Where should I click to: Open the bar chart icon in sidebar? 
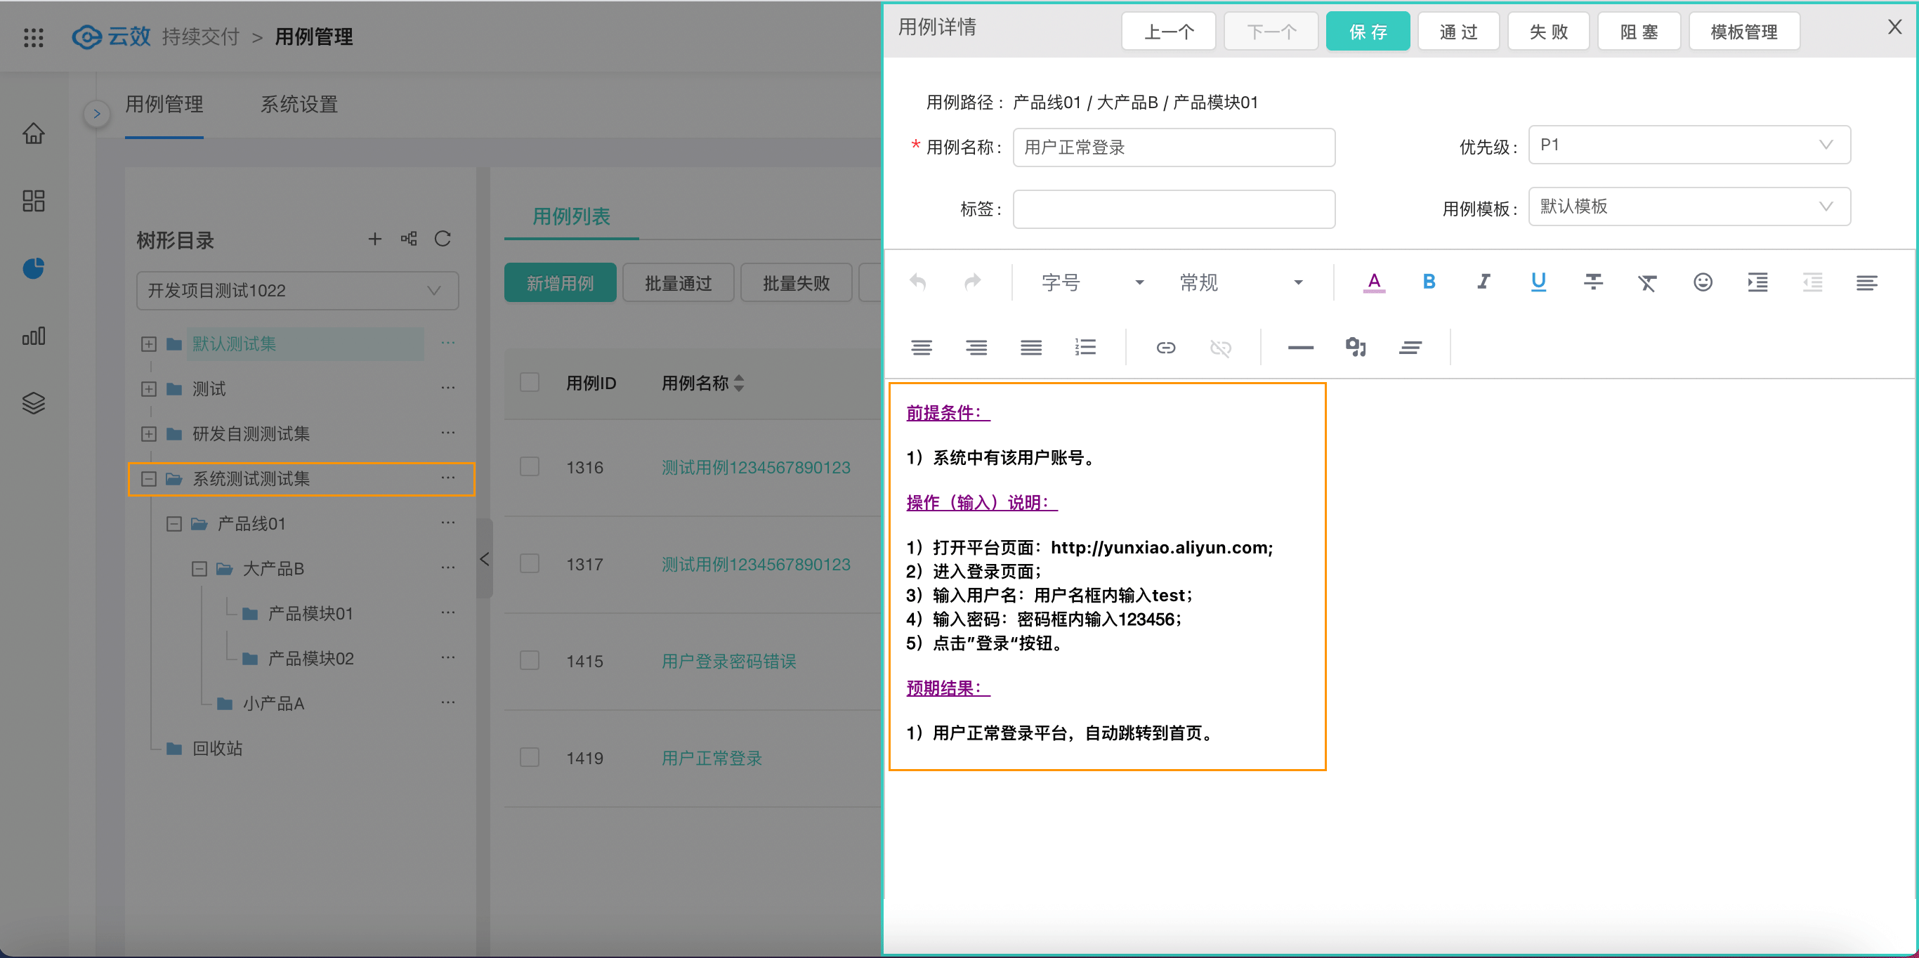(34, 336)
